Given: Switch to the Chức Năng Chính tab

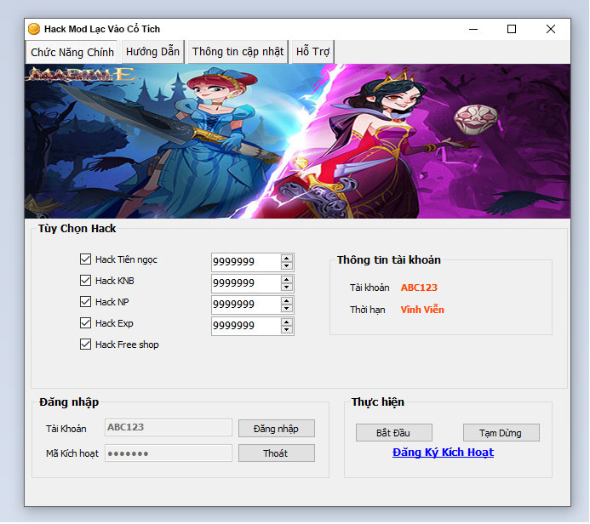Looking at the screenshot, I should point(72,52).
